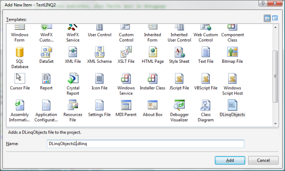Screen dimensions: 285x171
Task: Switch templates to large icons view
Action: [x=267, y=18]
